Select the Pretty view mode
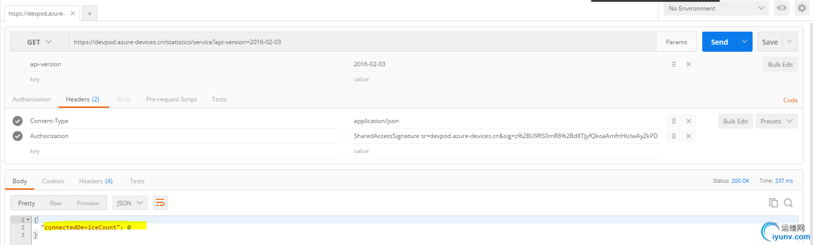 [27, 203]
